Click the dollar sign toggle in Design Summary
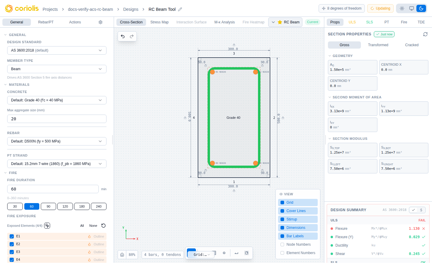The width and height of the screenshot is (432, 270). click(x=421, y=210)
